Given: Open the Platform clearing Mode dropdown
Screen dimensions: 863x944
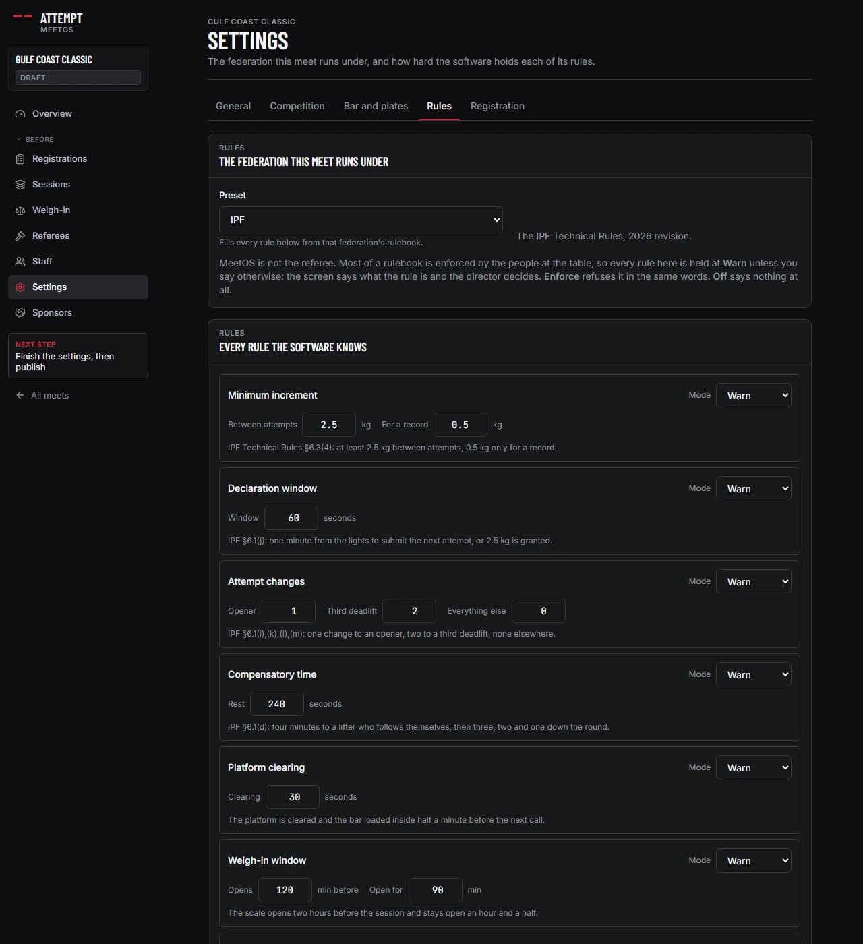Looking at the screenshot, I should (754, 767).
